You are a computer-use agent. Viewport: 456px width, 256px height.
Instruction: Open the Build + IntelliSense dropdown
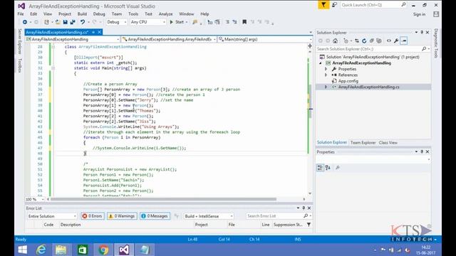(x=208, y=216)
